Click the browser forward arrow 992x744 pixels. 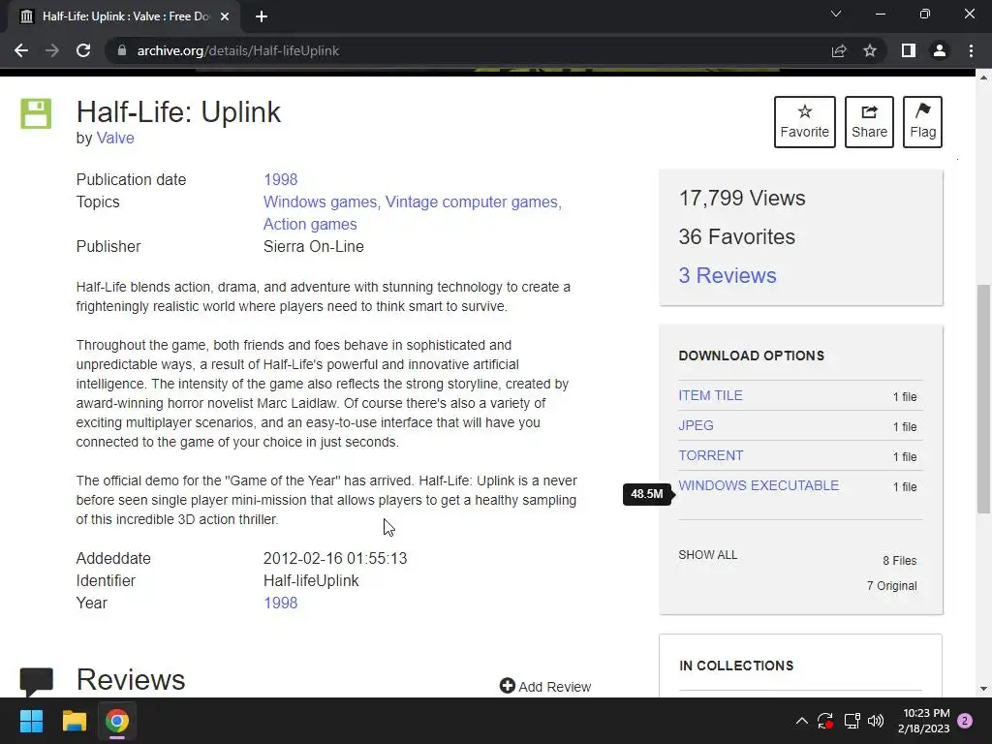coord(52,50)
